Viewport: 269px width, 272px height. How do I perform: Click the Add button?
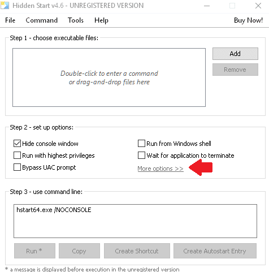pyautogui.click(x=235, y=54)
